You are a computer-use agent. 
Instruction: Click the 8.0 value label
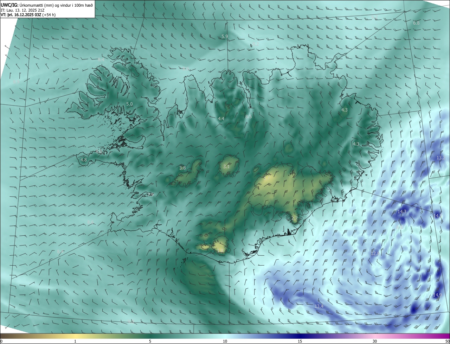tap(99, 151)
